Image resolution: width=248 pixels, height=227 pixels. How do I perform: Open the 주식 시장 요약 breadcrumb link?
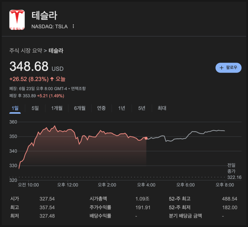(26, 51)
